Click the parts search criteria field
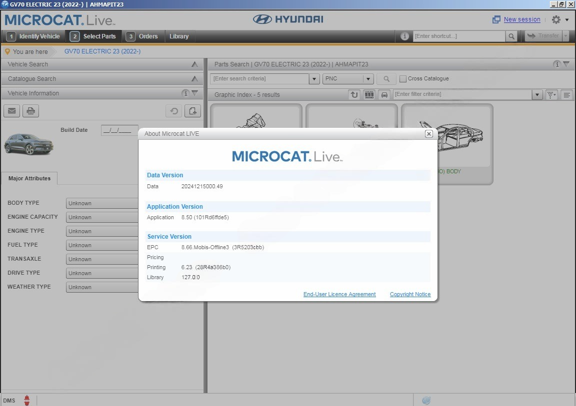 pos(259,78)
